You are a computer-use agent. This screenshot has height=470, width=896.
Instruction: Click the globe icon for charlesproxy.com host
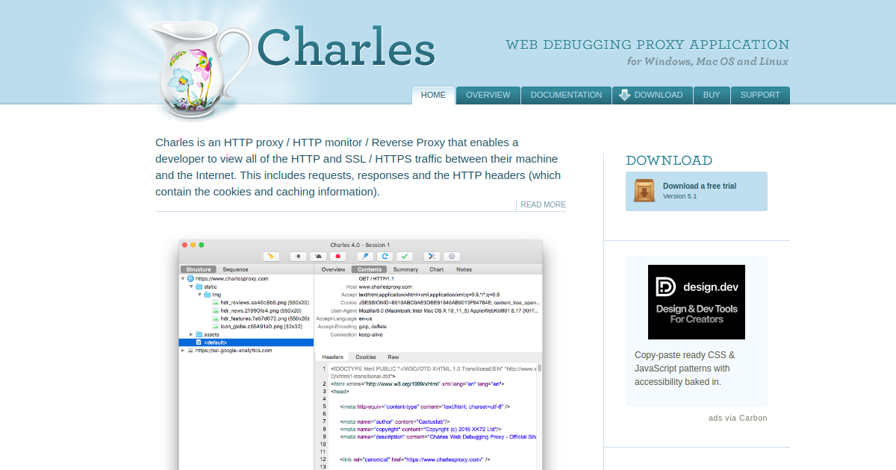[x=190, y=278]
